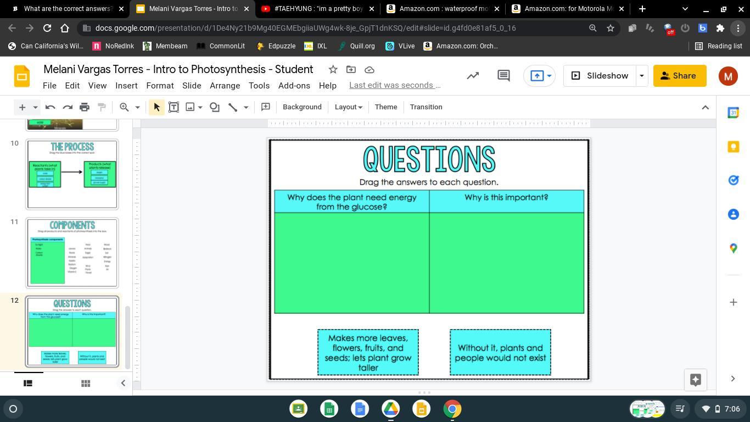Image resolution: width=750 pixels, height=422 pixels.
Task: Start the Slideshow
Action: (x=600, y=76)
